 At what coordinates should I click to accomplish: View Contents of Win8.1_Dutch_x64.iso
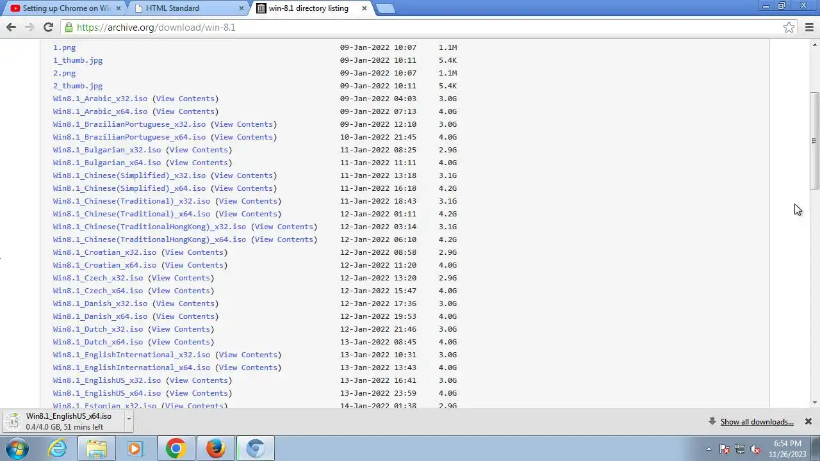[181, 342]
